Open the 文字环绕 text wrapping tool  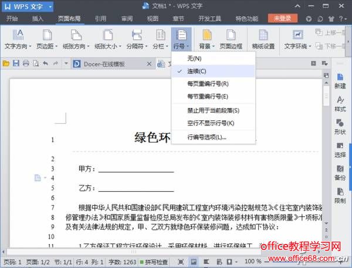(297, 39)
